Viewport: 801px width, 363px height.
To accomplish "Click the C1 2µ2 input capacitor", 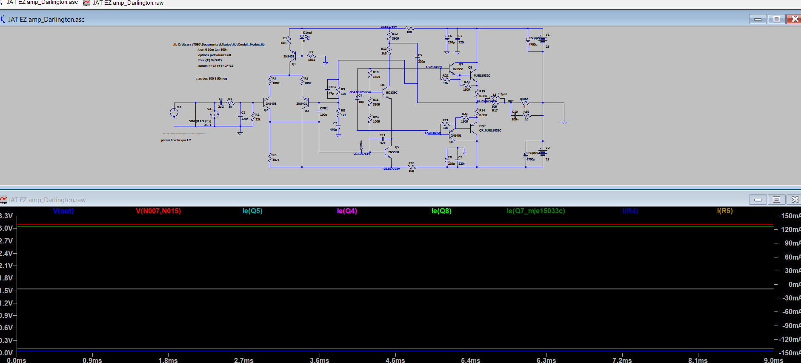I will click(220, 103).
